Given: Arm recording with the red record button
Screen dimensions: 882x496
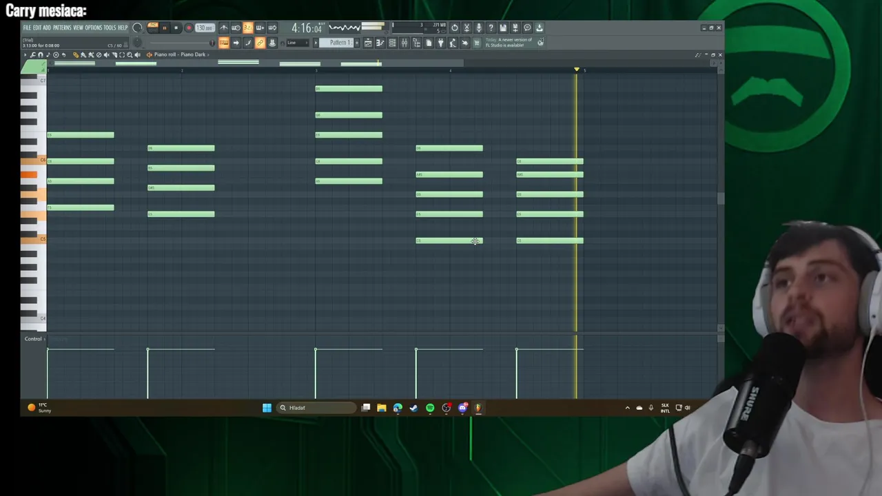Looking at the screenshot, I should [x=189, y=28].
